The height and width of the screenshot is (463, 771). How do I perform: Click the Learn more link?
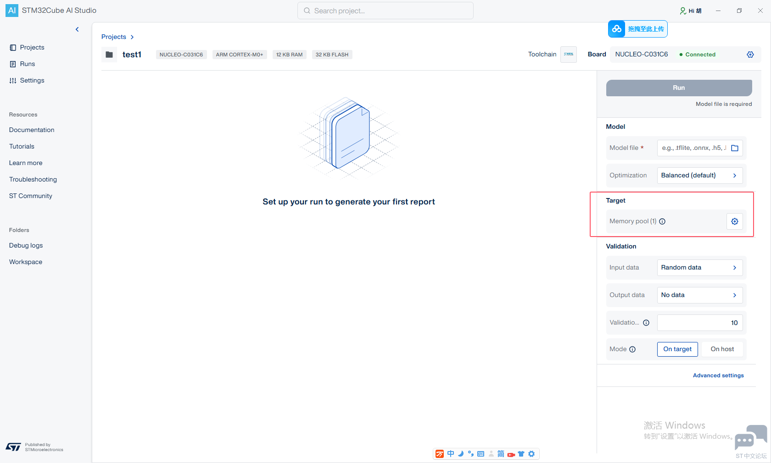pos(26,163)
